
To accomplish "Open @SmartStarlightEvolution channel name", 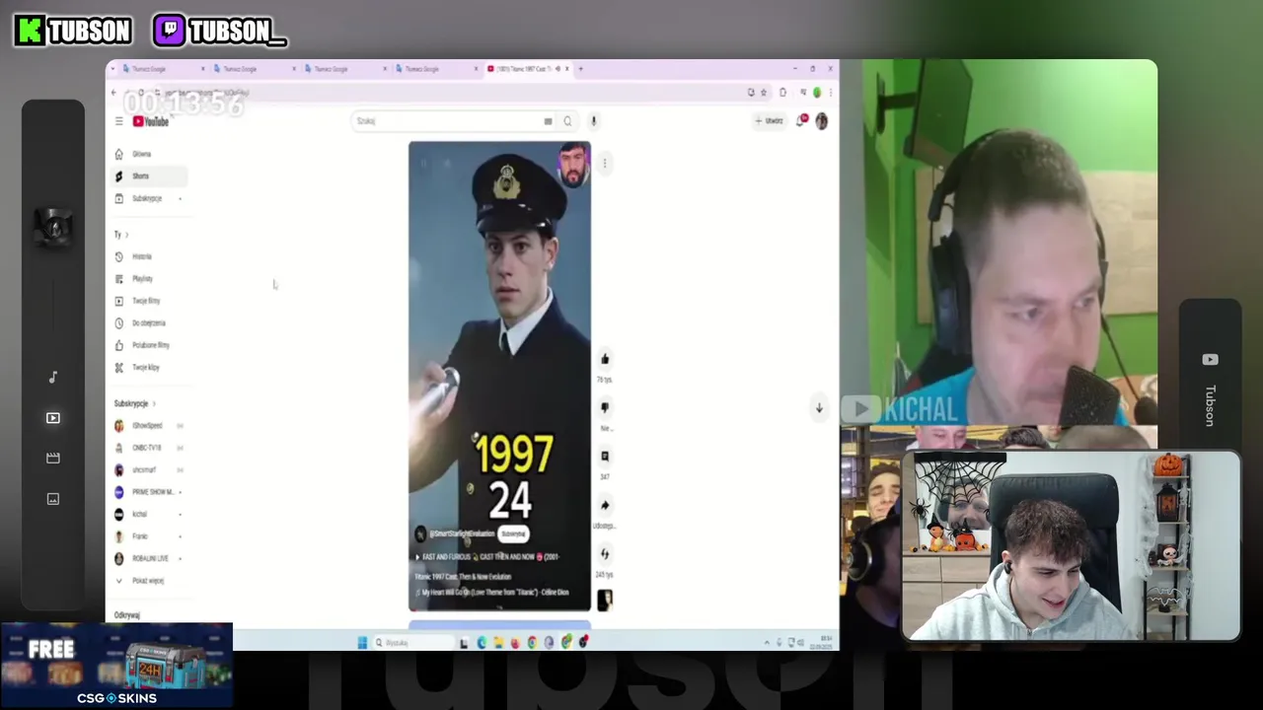I will pos(462,534).
